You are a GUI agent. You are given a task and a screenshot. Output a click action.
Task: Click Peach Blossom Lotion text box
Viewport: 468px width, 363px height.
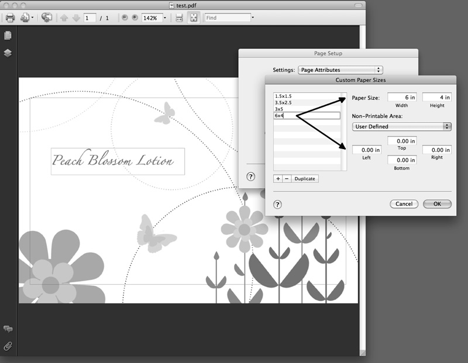[x=118, y=161]
